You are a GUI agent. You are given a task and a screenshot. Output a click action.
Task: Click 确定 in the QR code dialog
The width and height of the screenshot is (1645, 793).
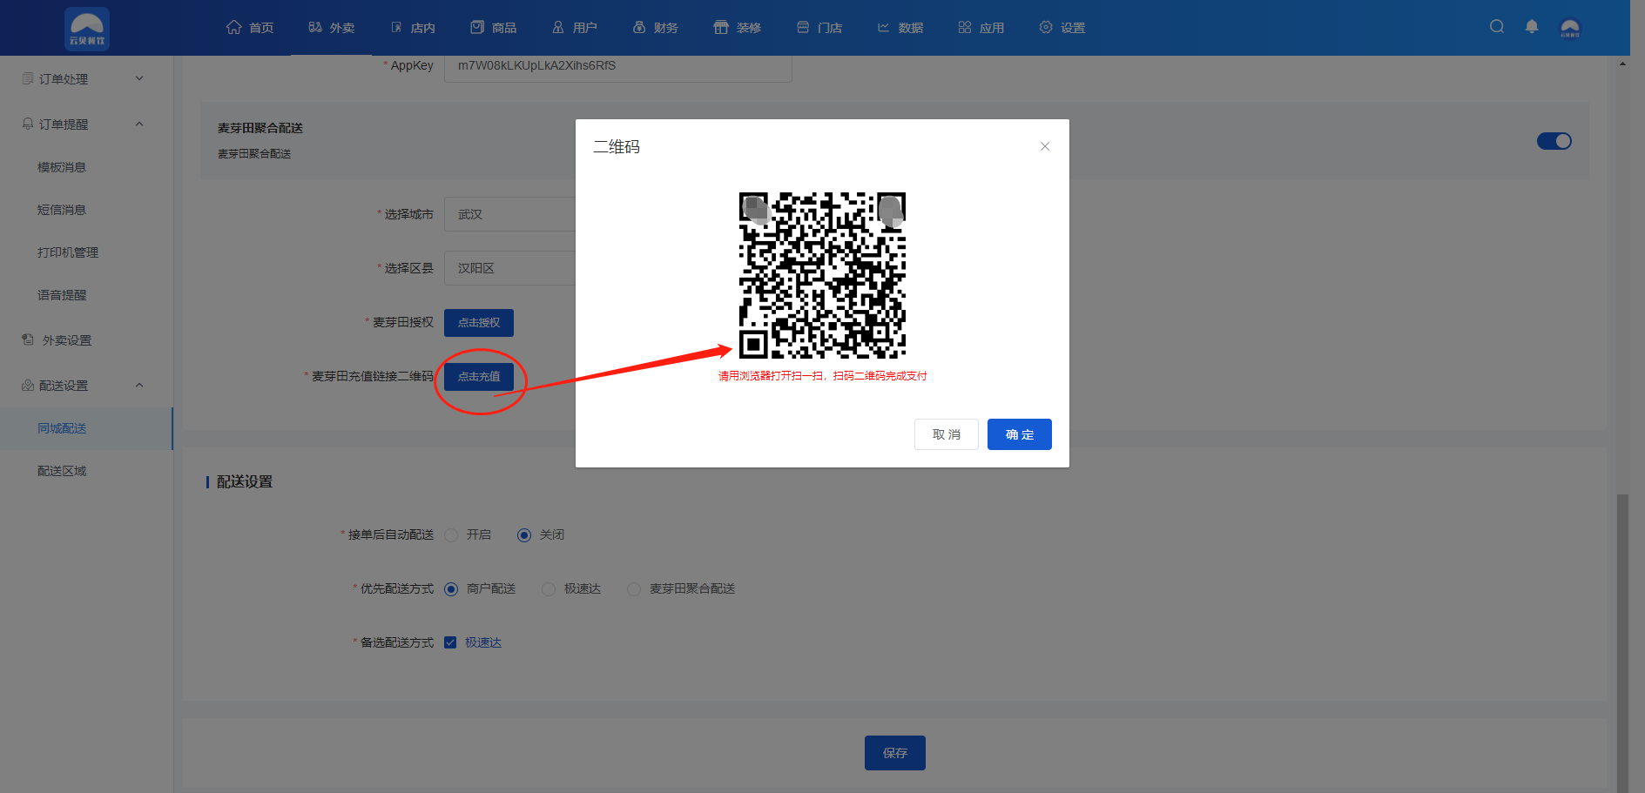(x=1020, y=434)
